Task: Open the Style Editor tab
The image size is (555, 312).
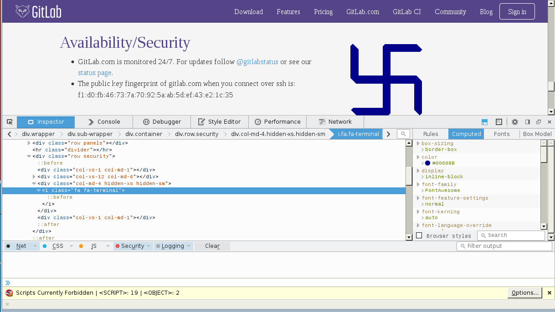Action: tap(220, 122)
